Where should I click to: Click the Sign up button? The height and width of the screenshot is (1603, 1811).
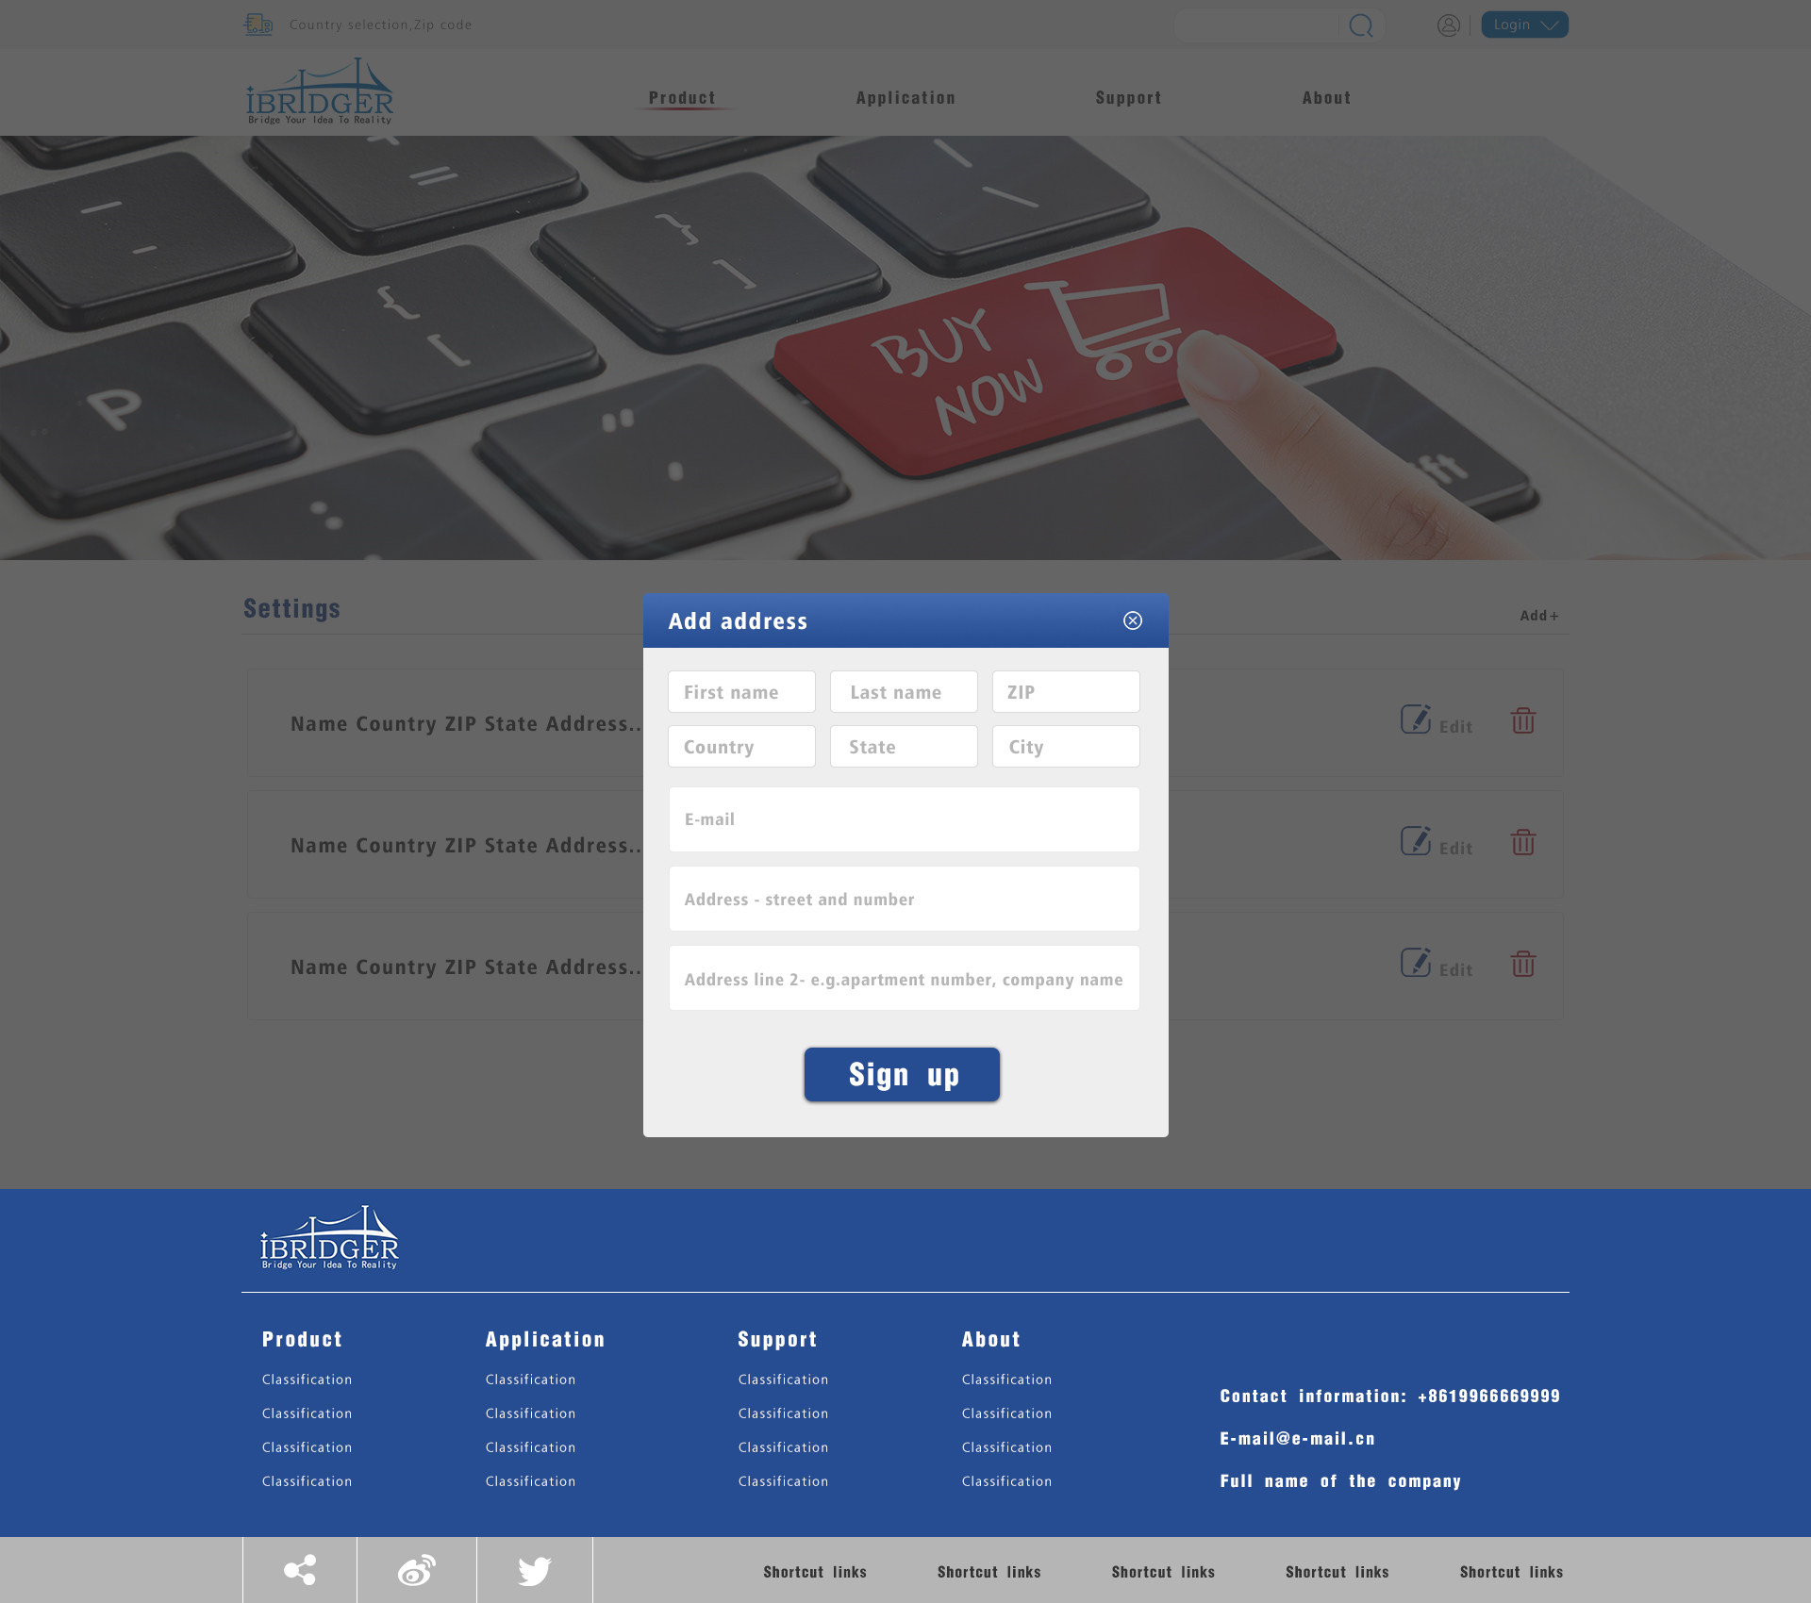coord(901,1074)
